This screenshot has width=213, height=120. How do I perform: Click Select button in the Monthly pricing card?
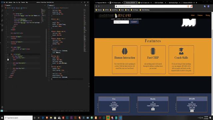(x=153, y=109)
